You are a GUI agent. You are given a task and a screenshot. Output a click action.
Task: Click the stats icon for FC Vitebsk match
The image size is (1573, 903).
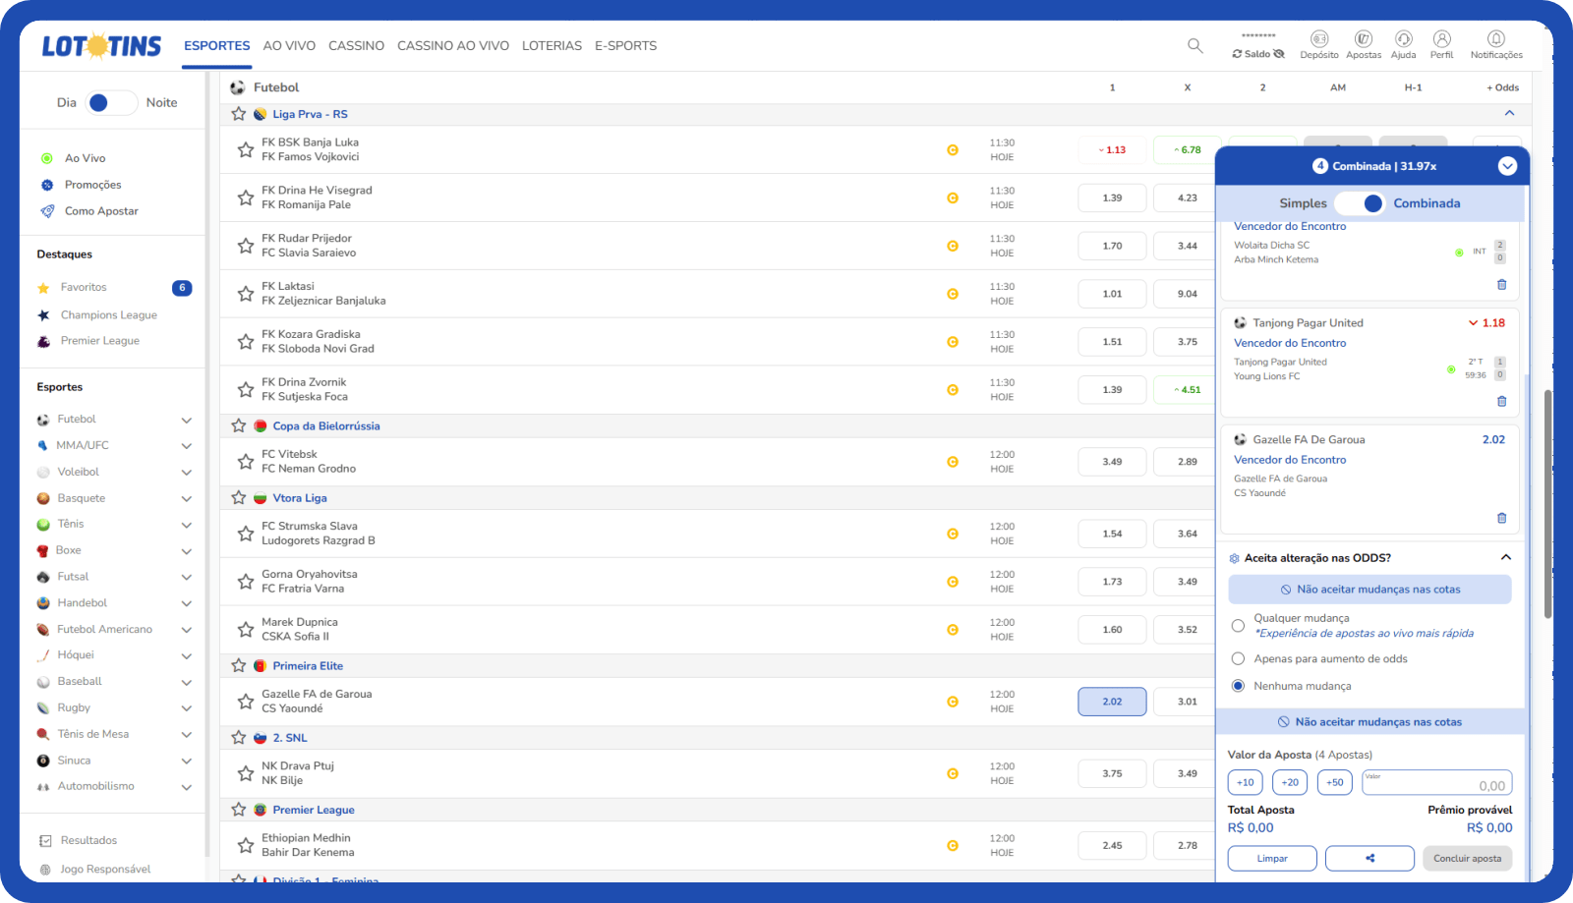pos(953,462)
